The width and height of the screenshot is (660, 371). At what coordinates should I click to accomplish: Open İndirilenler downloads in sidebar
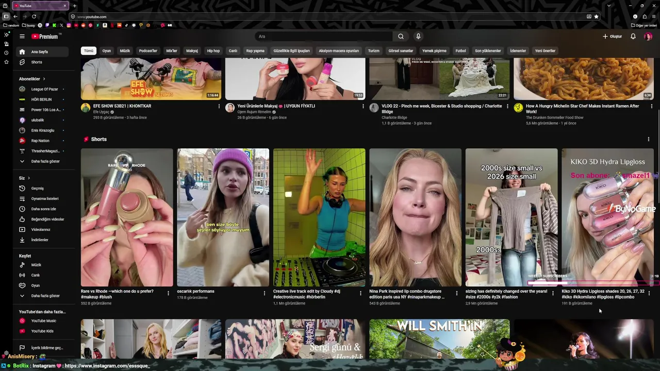43,240
